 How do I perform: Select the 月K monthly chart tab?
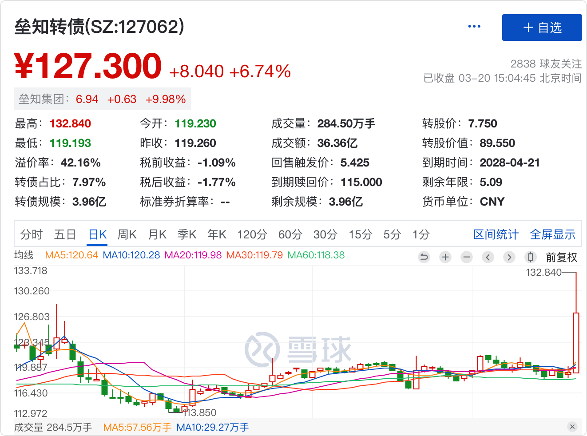[x=157, y=234]
